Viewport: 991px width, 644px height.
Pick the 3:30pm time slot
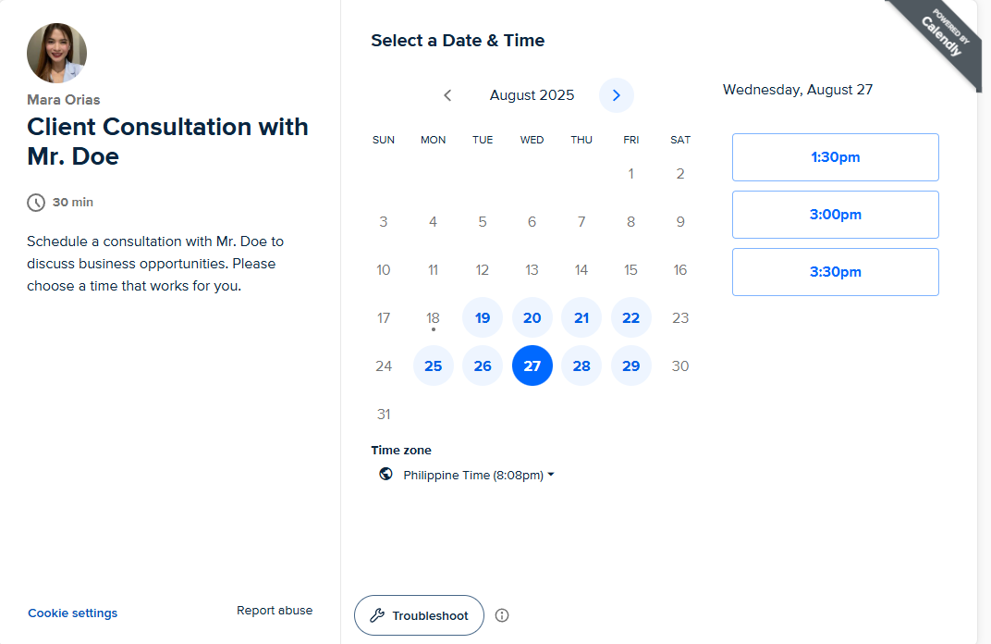(x=835, y=272)
